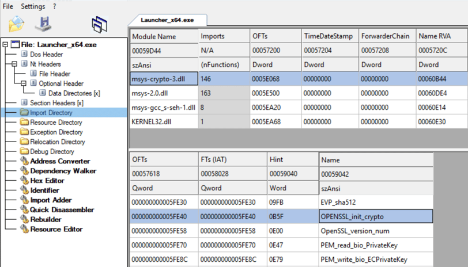
Task: Click the Debug Directory folder icon
Action: pyautogui.click(x=24, y=151)
